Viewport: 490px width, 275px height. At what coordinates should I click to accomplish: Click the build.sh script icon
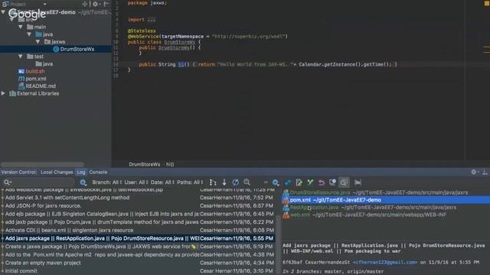[21, 71]
